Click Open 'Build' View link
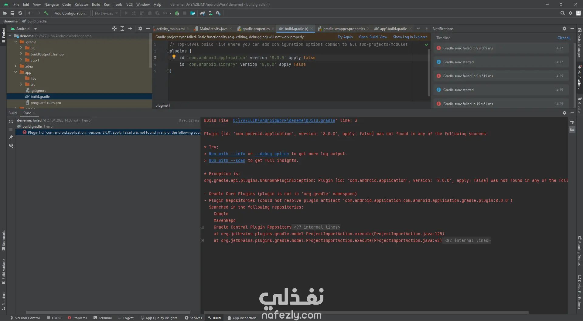Image resolution: width=583 pixels, height=321 pixels. [373, 37]
